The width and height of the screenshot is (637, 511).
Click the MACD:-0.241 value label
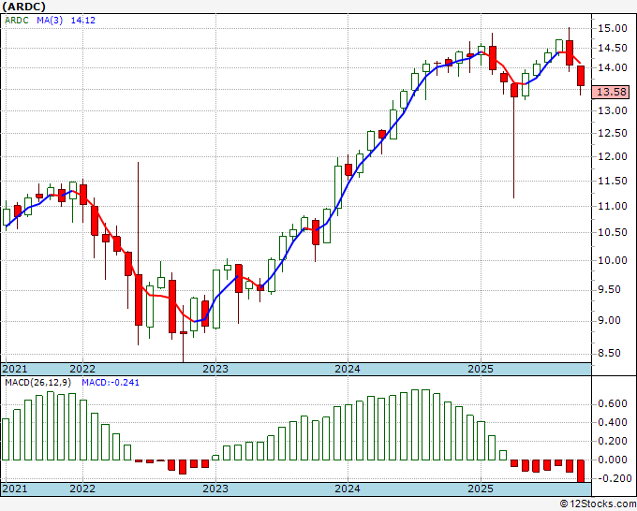[111, 383]
